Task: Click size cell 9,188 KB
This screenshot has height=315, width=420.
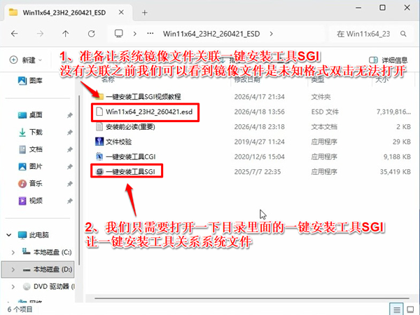Action: point(397,156)
